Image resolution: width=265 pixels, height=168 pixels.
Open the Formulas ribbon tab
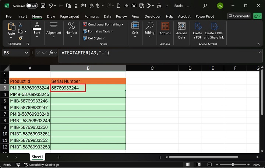coord(91,16)
